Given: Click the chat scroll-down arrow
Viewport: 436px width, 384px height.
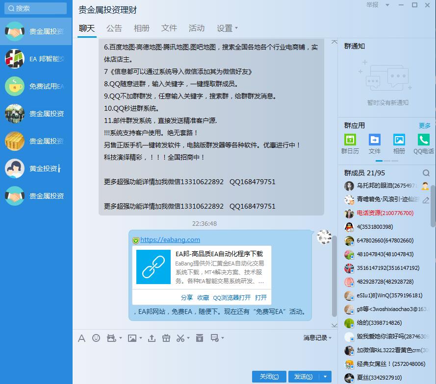Looking at the screenshot, I should click(334, 325).
